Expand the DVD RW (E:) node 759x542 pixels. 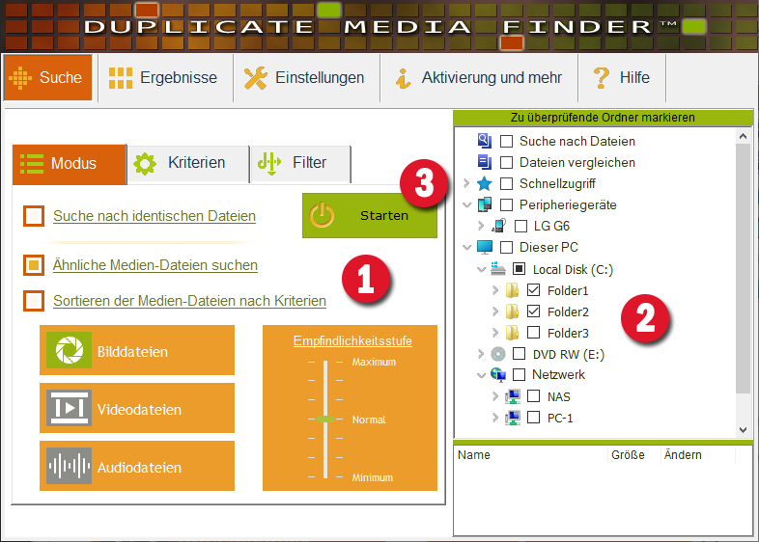point(482,354)
